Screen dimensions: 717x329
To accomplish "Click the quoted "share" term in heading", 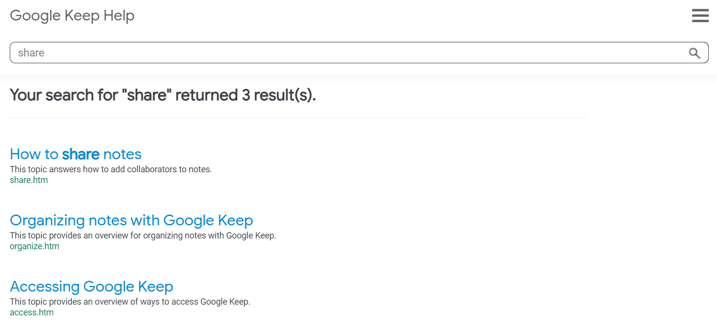I will coord(146,95).
